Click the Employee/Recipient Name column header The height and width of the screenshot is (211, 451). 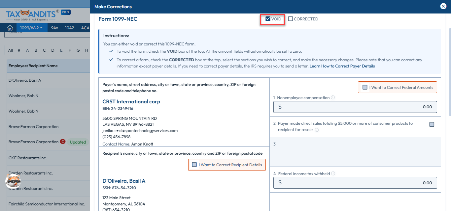(33, 66)
